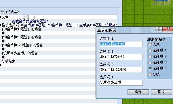The height and width of the screenshot is (104, 173).
Task: Select the 显示选择项 command row
Action: (58, 25)
